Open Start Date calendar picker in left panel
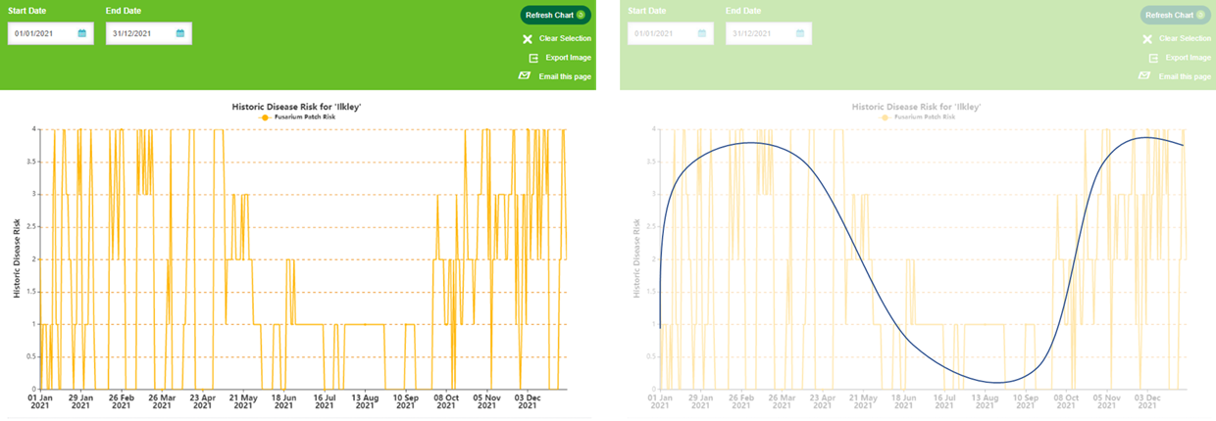 [82, 33]
